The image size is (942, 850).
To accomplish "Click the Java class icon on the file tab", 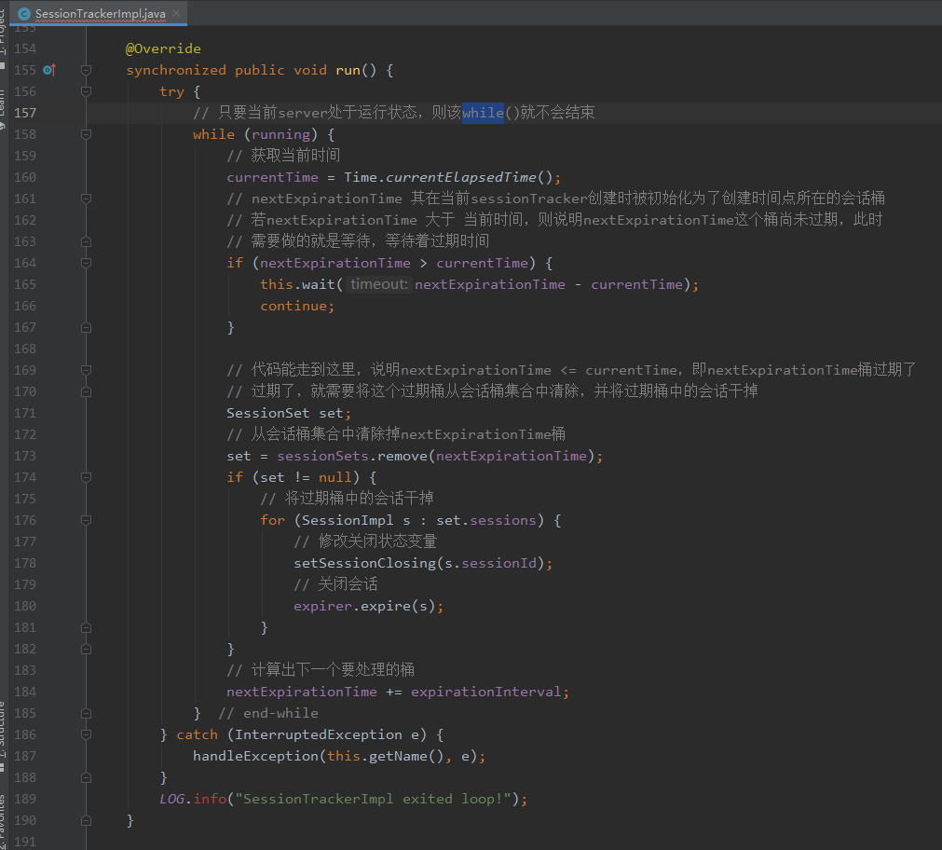I will click(24, 14).
